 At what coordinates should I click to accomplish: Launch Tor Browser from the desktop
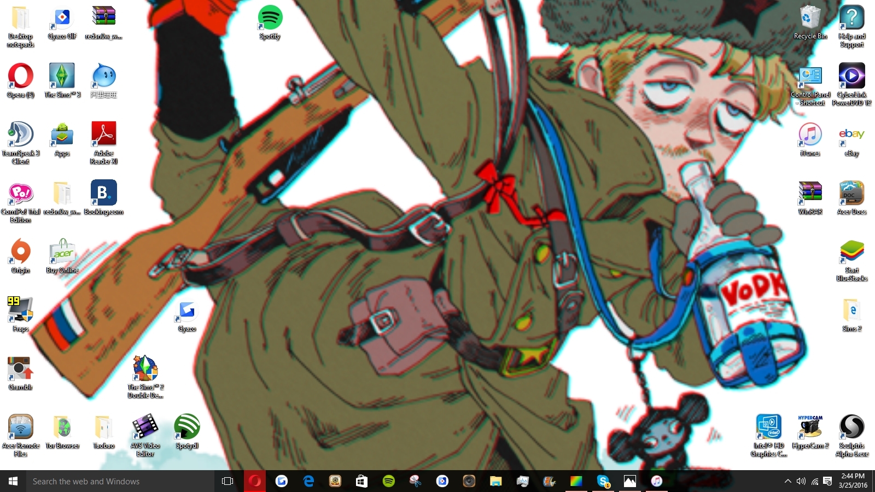tap(62, 431)
